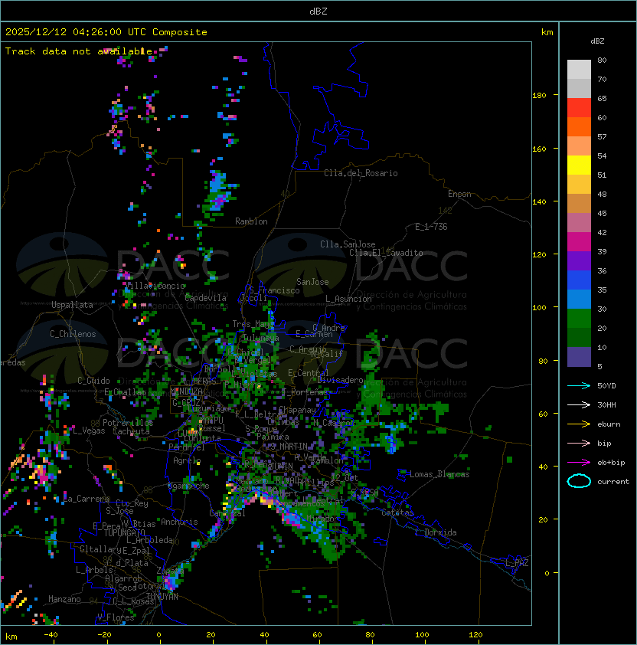637x645 pixels.
Task: Click the 'Clla.SanJose' map label
Action: (348, 244)
